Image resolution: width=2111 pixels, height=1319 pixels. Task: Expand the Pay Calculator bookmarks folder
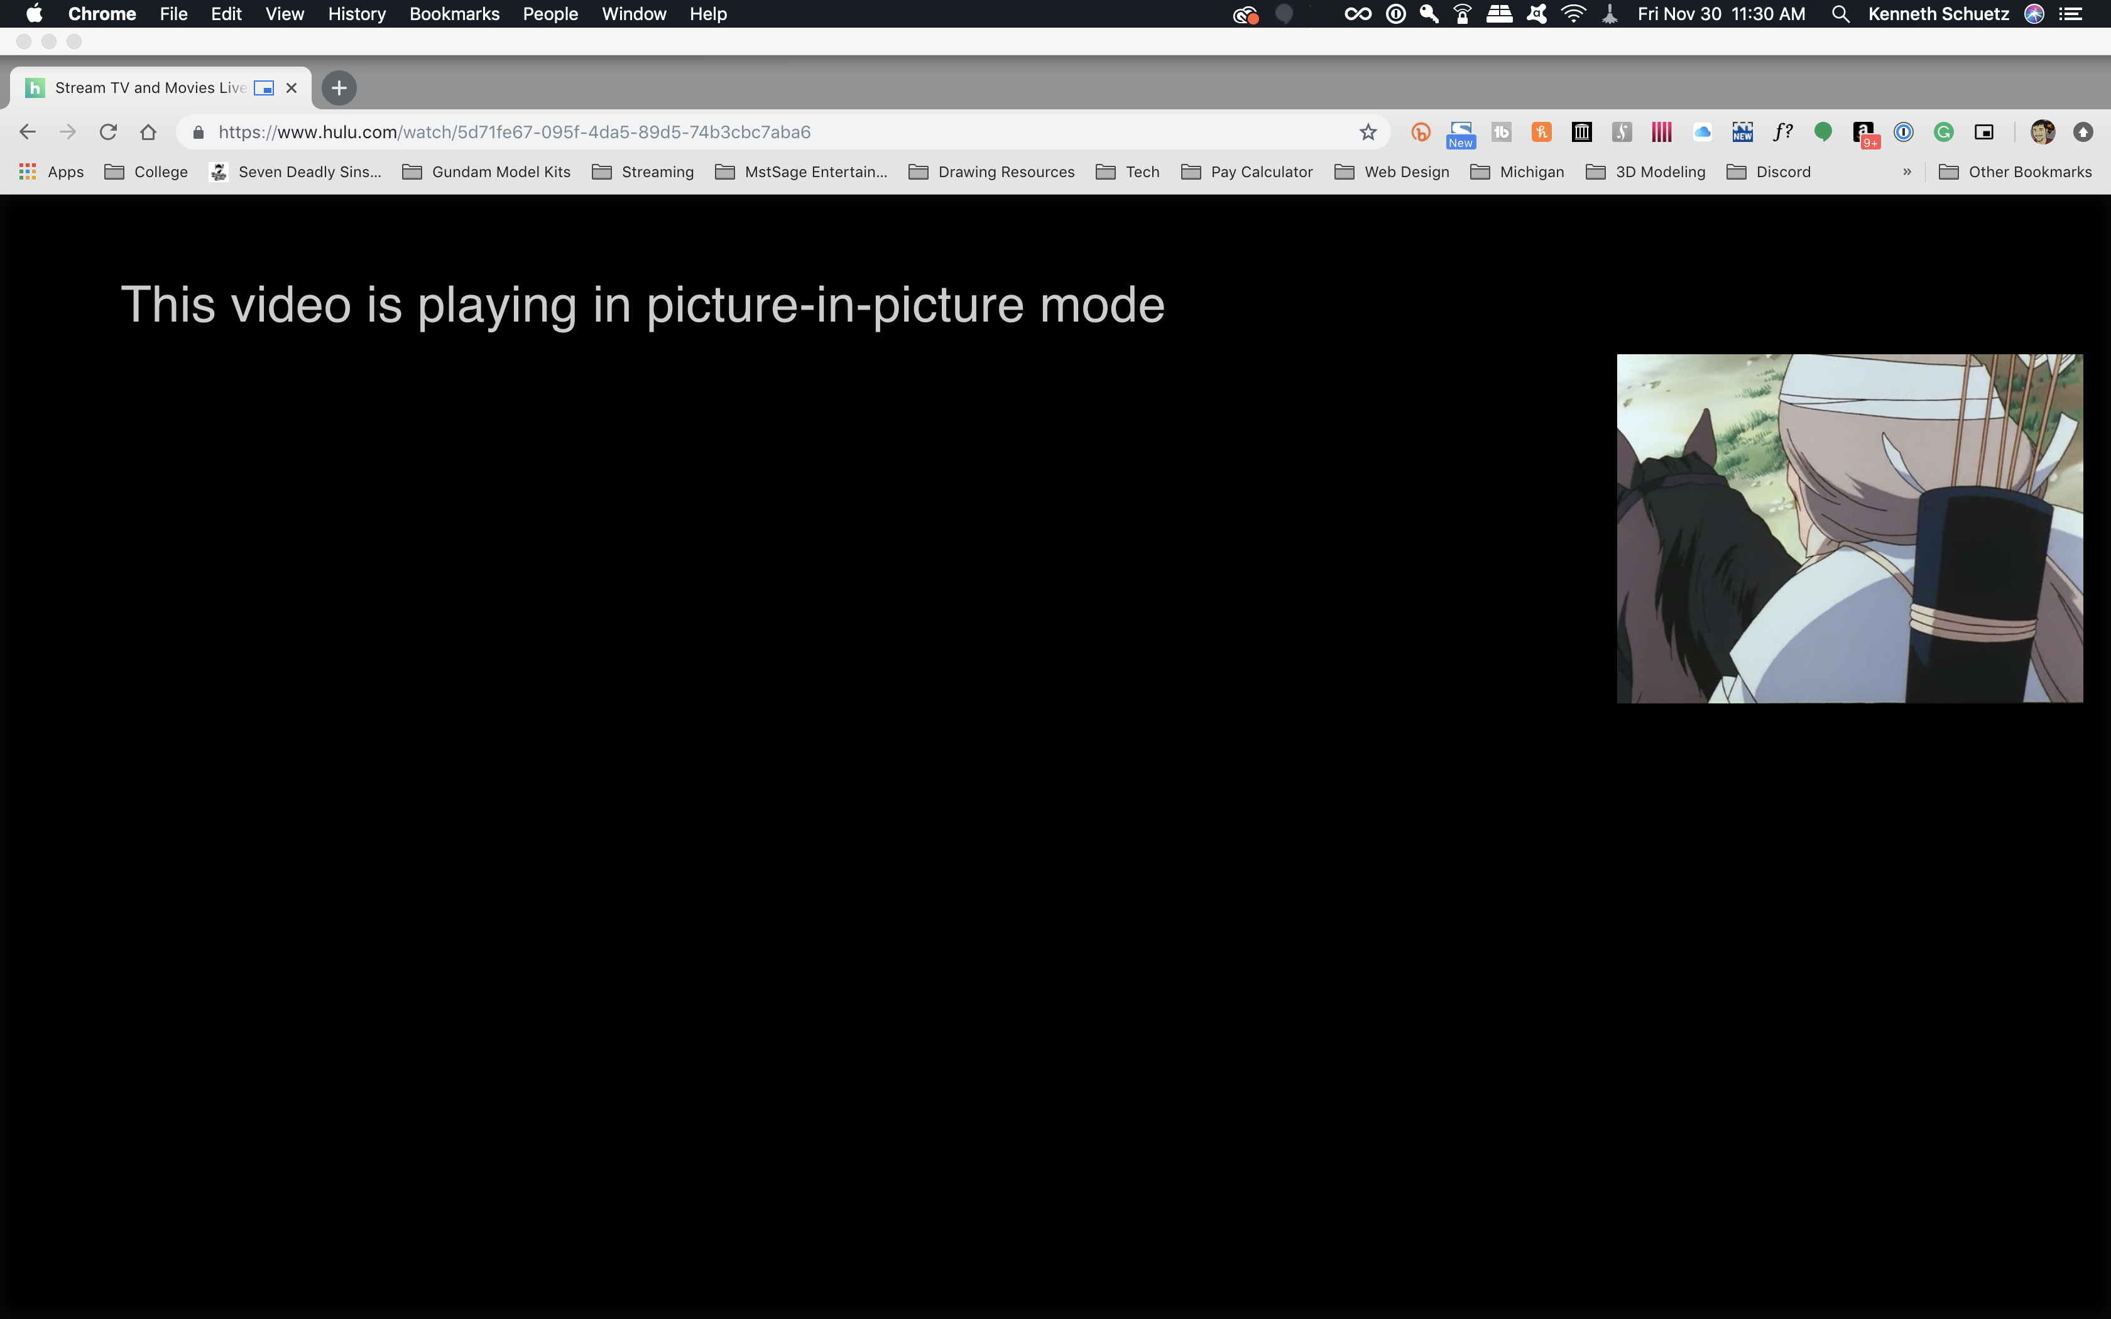coord(1246,172)
